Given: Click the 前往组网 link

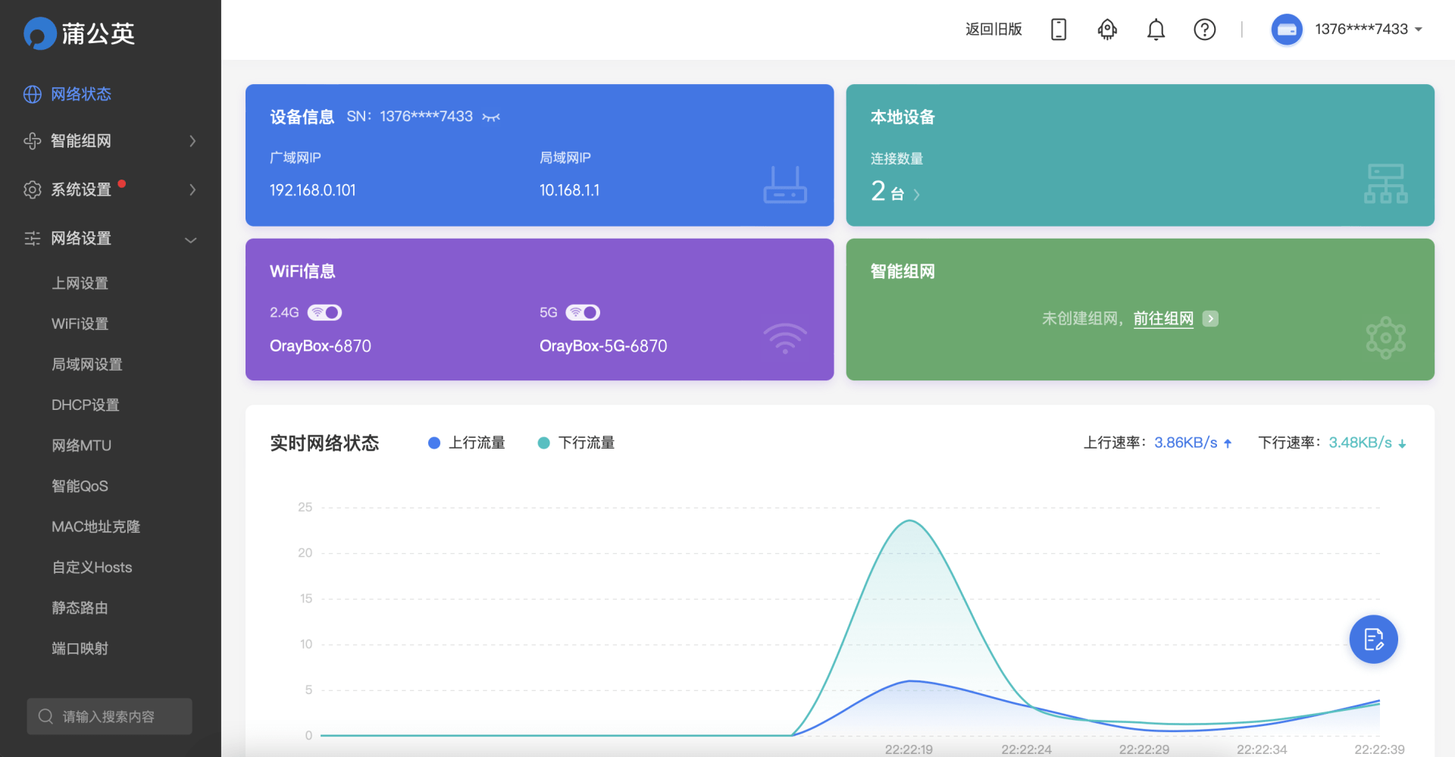Looking at the screenshot, I should (1163, 318).
